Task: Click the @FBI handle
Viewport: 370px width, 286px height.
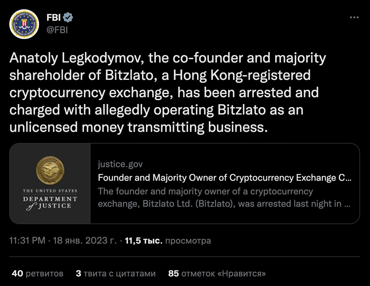Action: (x=57, y=30)
